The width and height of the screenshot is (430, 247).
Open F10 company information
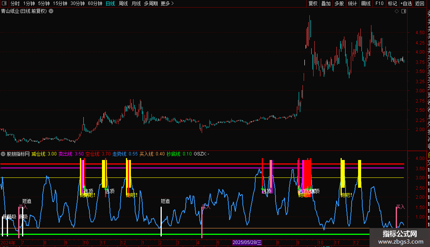379,3
